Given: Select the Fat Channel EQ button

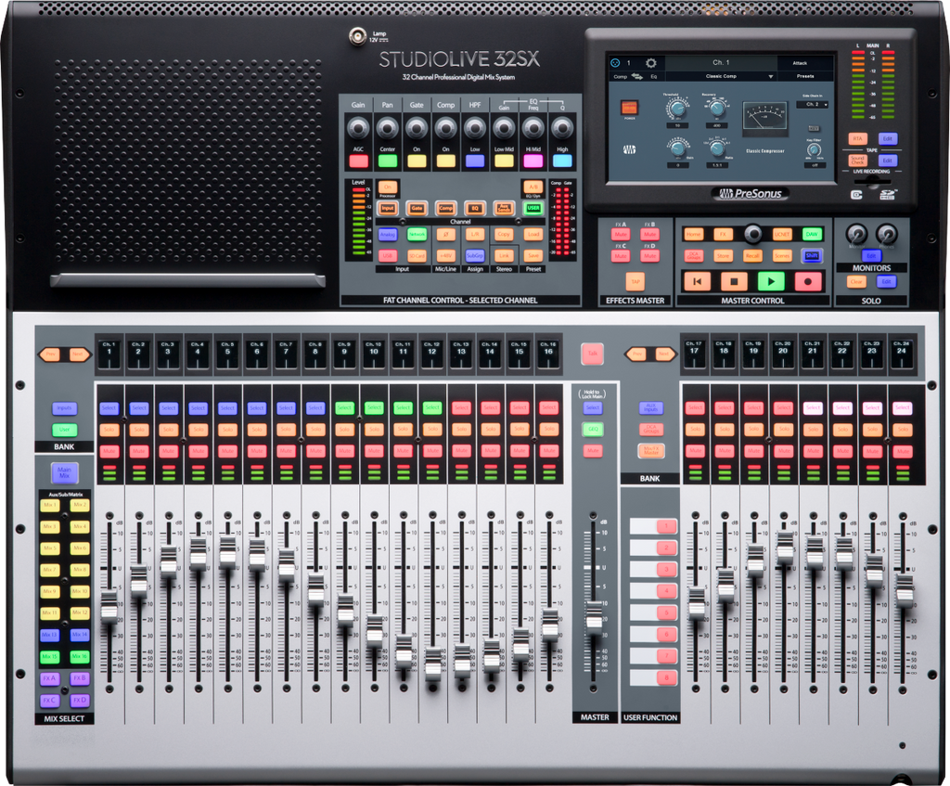Looking at the screenshot, I should pyautogui.click(x=475, y=208).
